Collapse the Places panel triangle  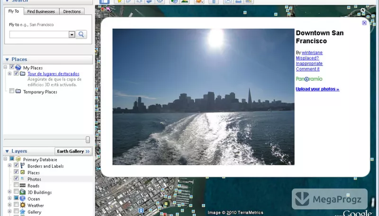7,59
